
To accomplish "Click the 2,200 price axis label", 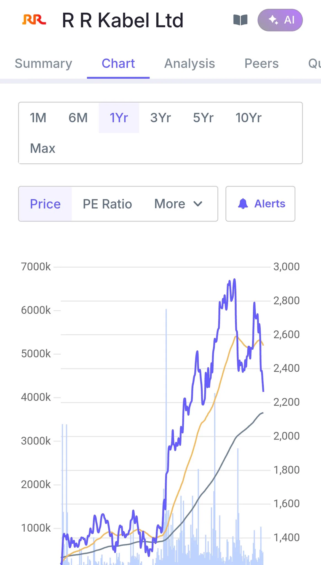I will (287, 402).
